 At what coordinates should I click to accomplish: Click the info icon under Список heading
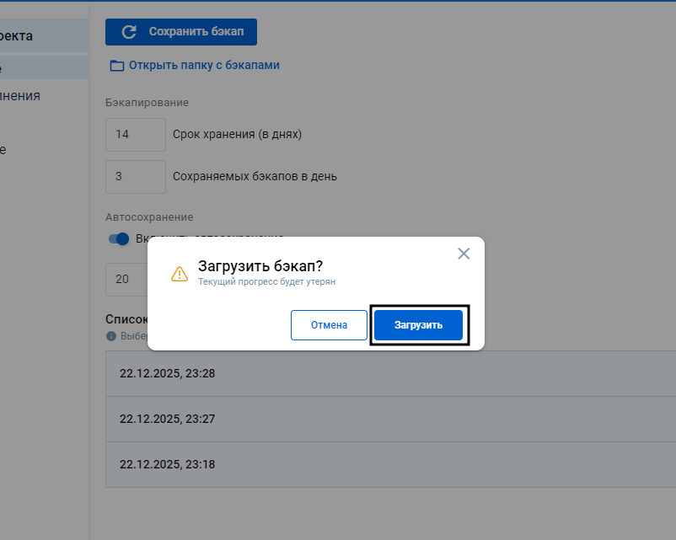tap(111, 336)
